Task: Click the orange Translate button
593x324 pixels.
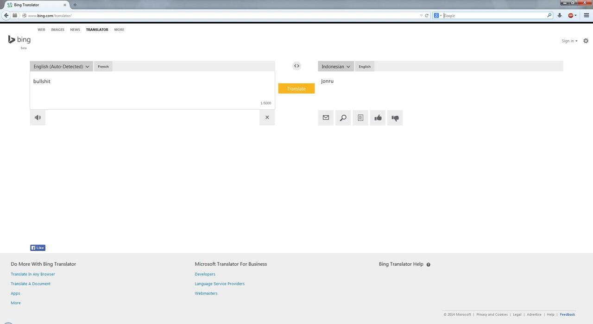Action: [296, 88]
